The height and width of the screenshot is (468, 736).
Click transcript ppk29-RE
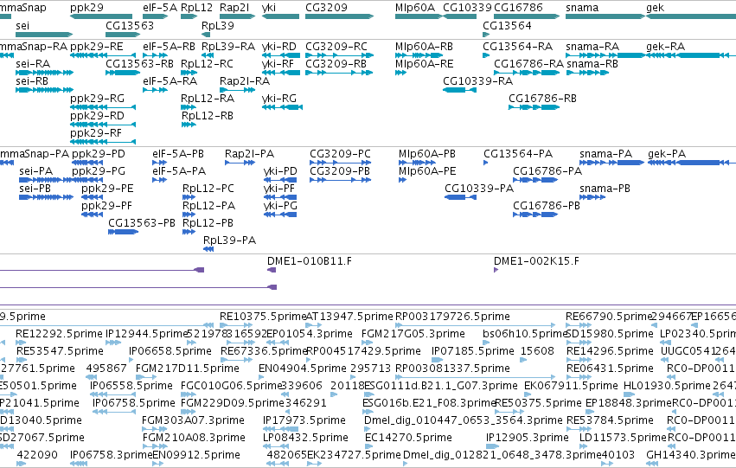pos(97,47)
